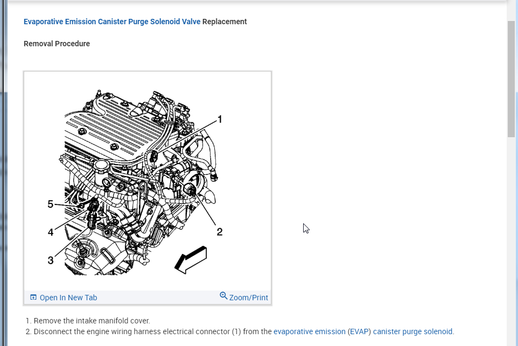
Task: Click the word "Replacement" in the title
Action: click(225, 22)
